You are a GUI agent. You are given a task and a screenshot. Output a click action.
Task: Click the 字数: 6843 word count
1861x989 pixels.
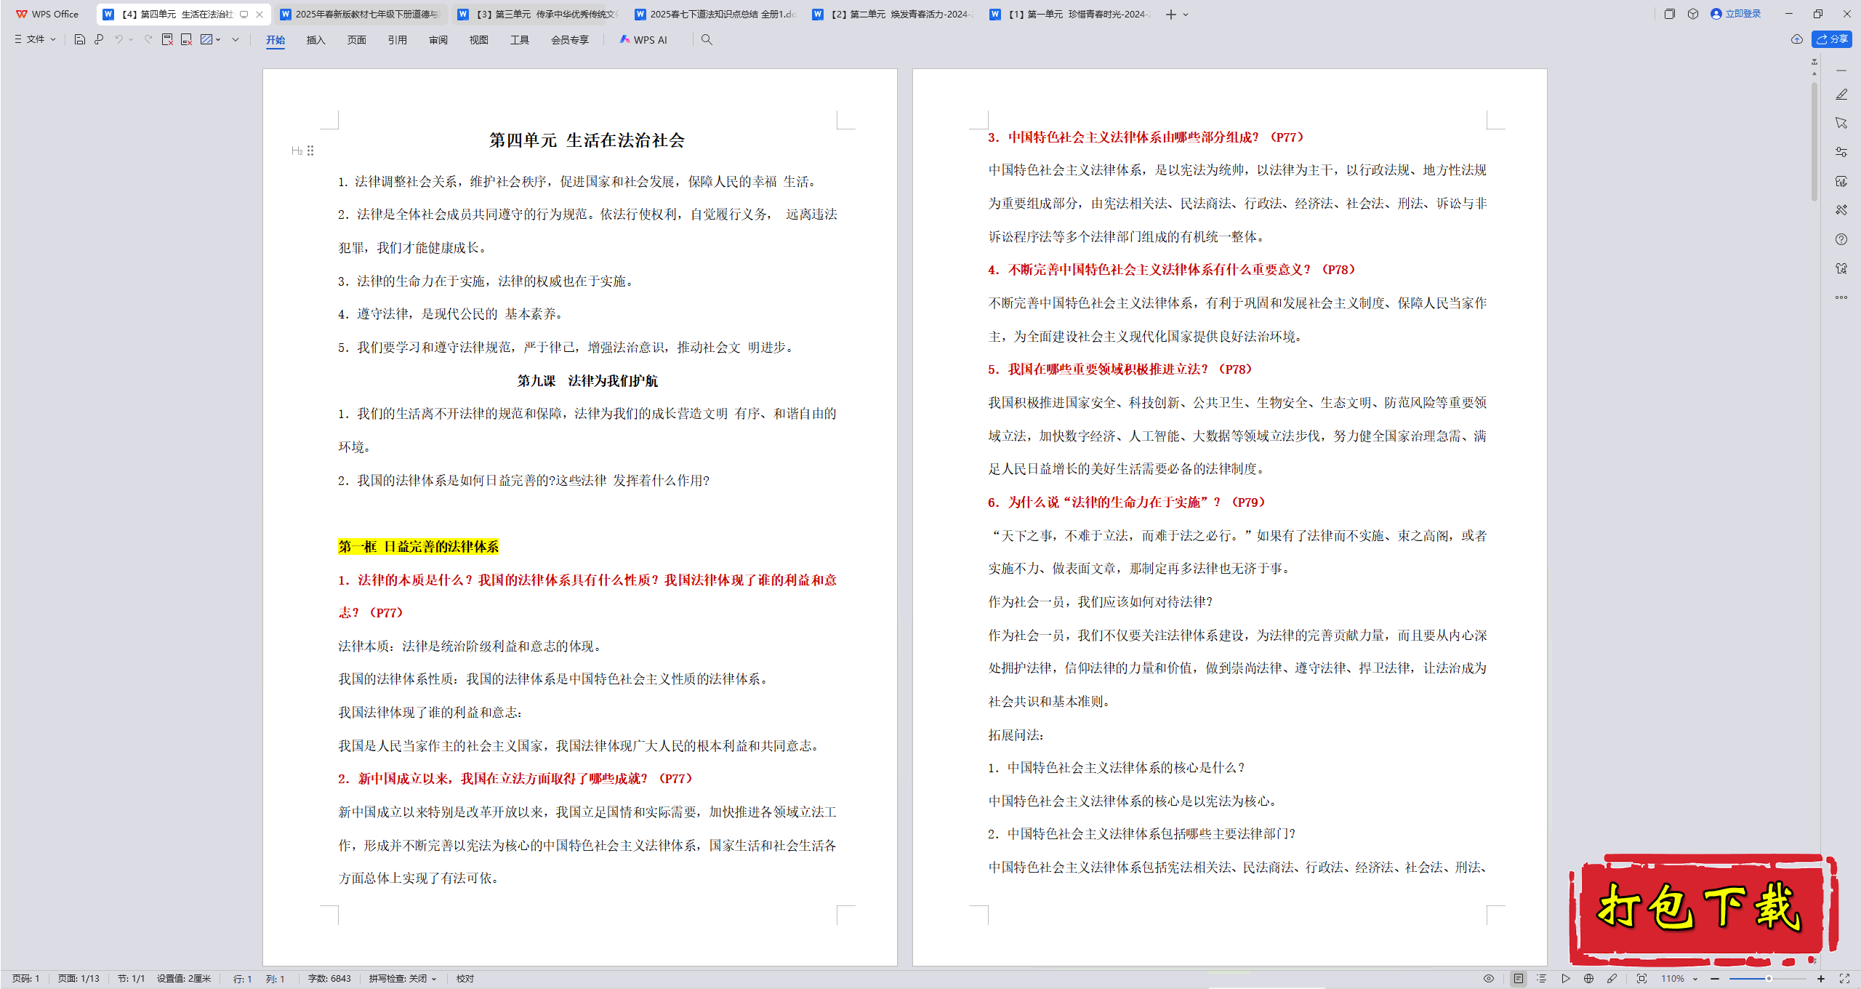[329, 979]
